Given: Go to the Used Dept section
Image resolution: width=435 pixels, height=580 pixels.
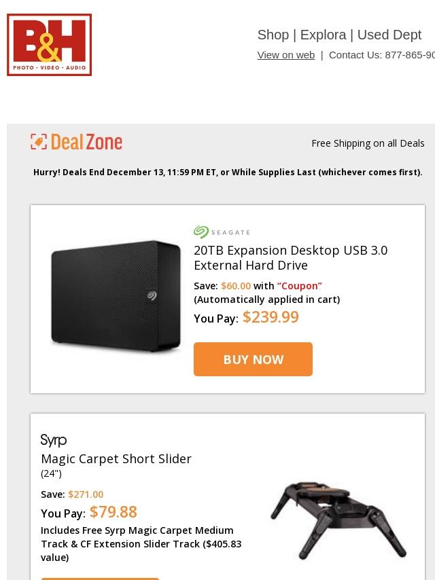Looking at the screenshot, I should (389, 35).
